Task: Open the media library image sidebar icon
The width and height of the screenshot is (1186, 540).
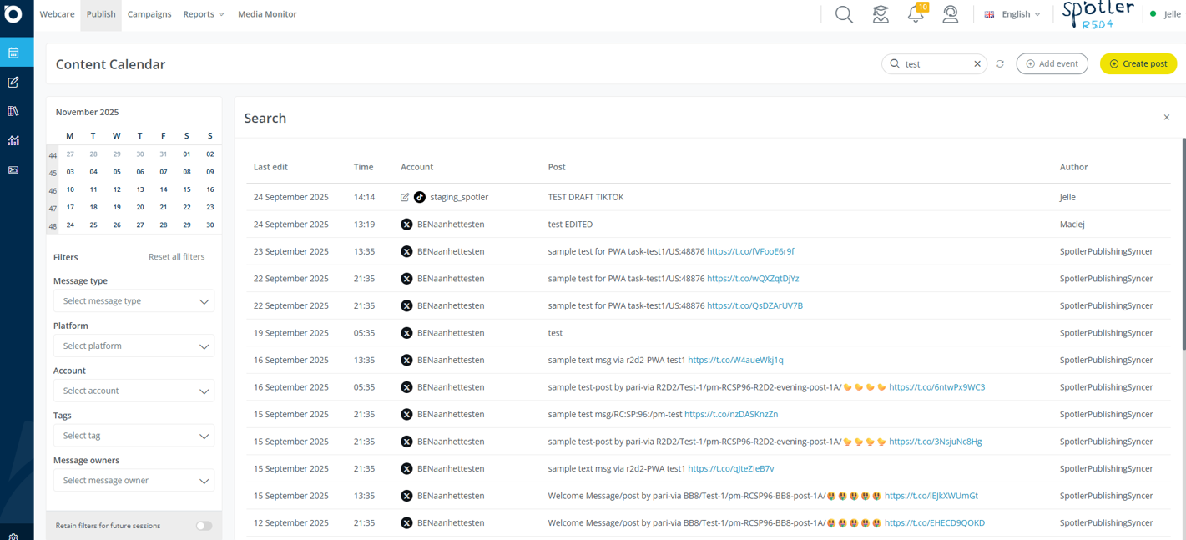Action: coord(13,169)
